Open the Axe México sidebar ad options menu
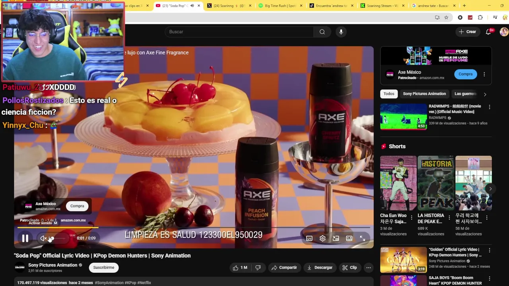This screenshot has height=286, width=509. coord(484,74)
